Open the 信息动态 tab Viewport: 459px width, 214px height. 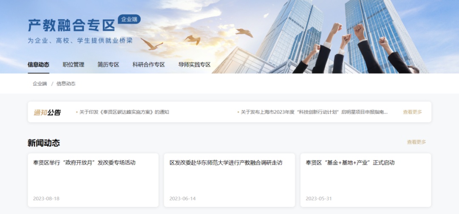(38, 64)
